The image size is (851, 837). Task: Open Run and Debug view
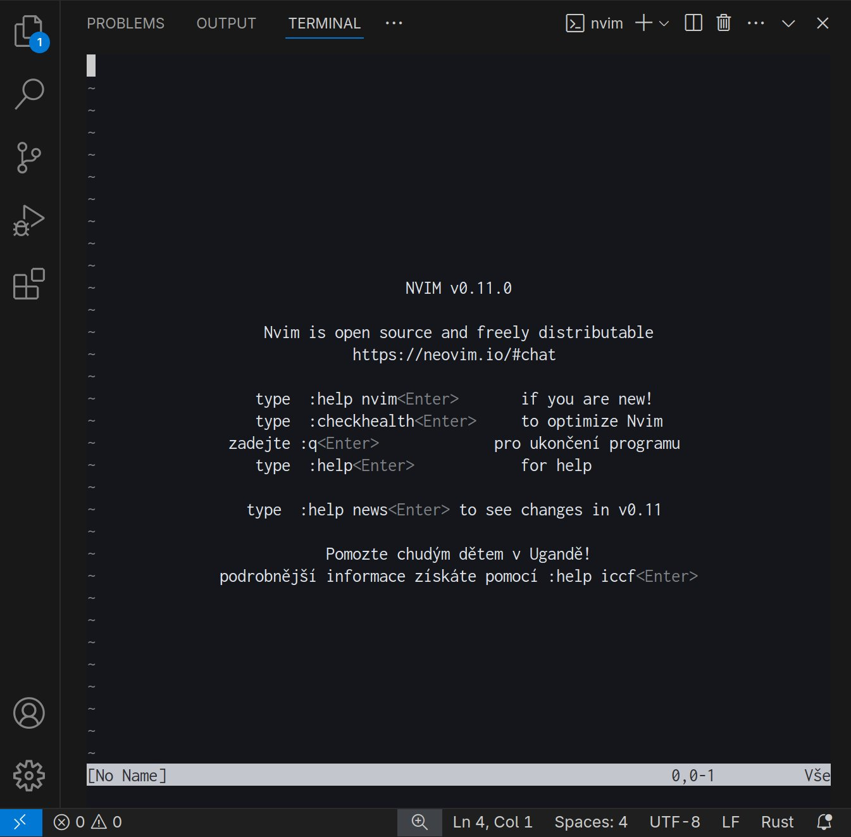coord(29,220)
